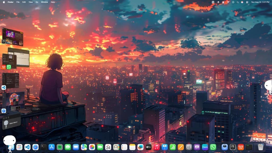272x153 pixels.
Task: Launch Epic Games from the Dock
Action: pos(233,147)
